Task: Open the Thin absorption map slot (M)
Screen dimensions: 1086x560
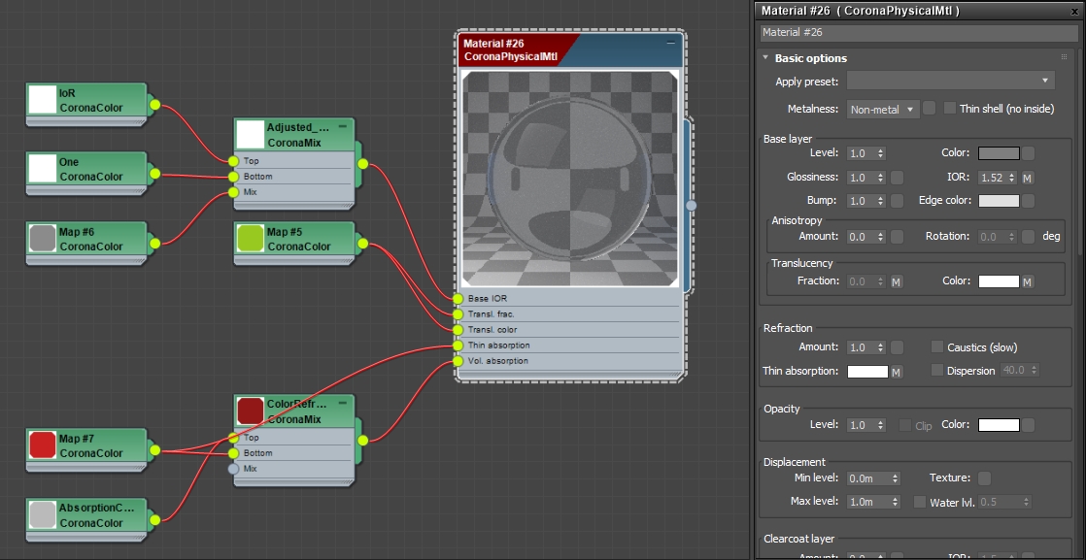Action: click(895, 370)
